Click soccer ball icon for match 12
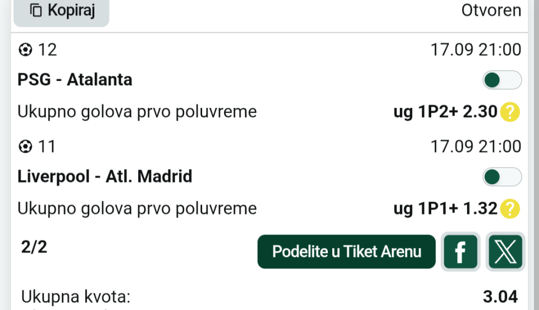The width and height of the screenshot is (539, 310). coord(25,50)
